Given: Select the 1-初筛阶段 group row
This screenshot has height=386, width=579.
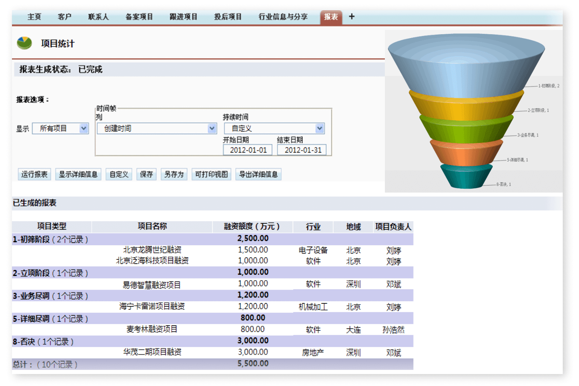Looking at the screenshot, I should pyautogui.click(x=213, y=239).
